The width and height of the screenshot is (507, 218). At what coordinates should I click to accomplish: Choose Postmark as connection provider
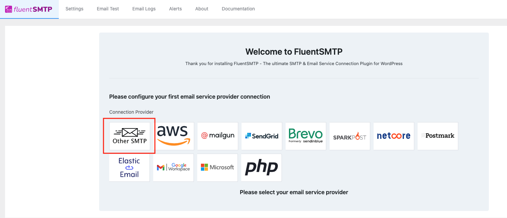click(437, 136)
